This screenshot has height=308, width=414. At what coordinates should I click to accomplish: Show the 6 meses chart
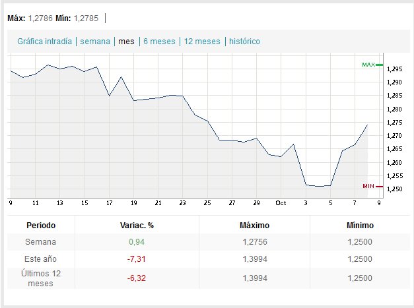[159, 41]
